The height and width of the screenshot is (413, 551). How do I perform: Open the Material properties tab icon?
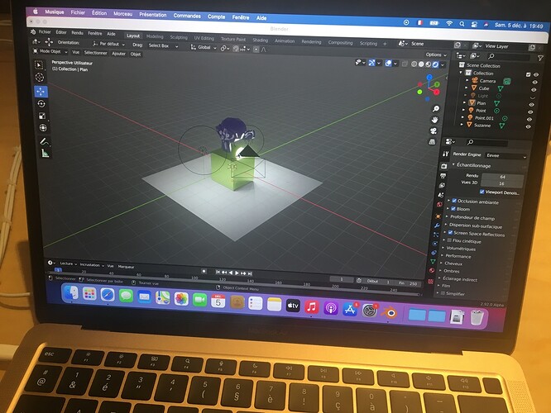coord(432,271)
